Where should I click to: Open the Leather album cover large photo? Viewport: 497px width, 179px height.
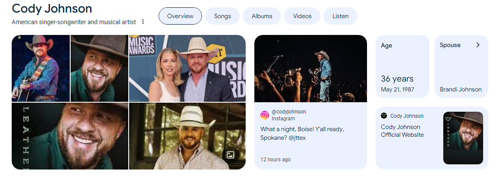70,136
